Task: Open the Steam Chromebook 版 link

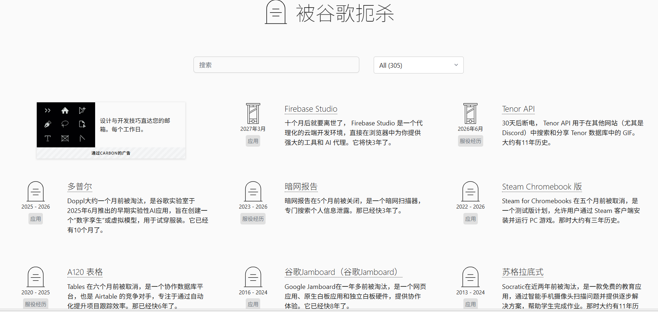Action: coord(542,187)
